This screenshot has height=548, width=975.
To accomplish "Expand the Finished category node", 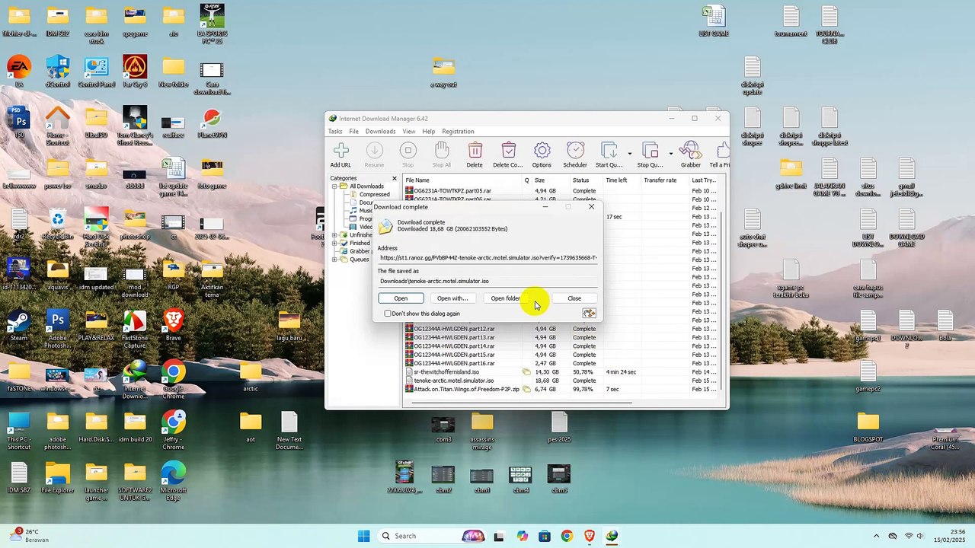I will pos(334,244).
